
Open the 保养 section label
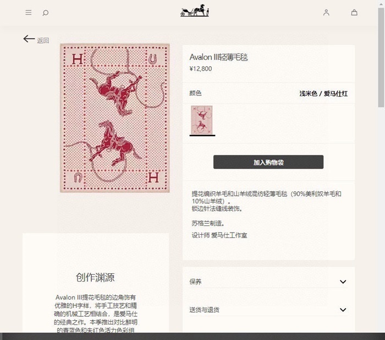[x=195, y=282]
